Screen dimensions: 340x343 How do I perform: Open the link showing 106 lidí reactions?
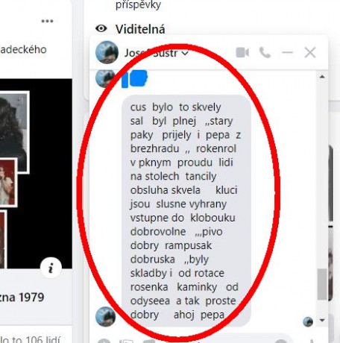pos(30,339)
